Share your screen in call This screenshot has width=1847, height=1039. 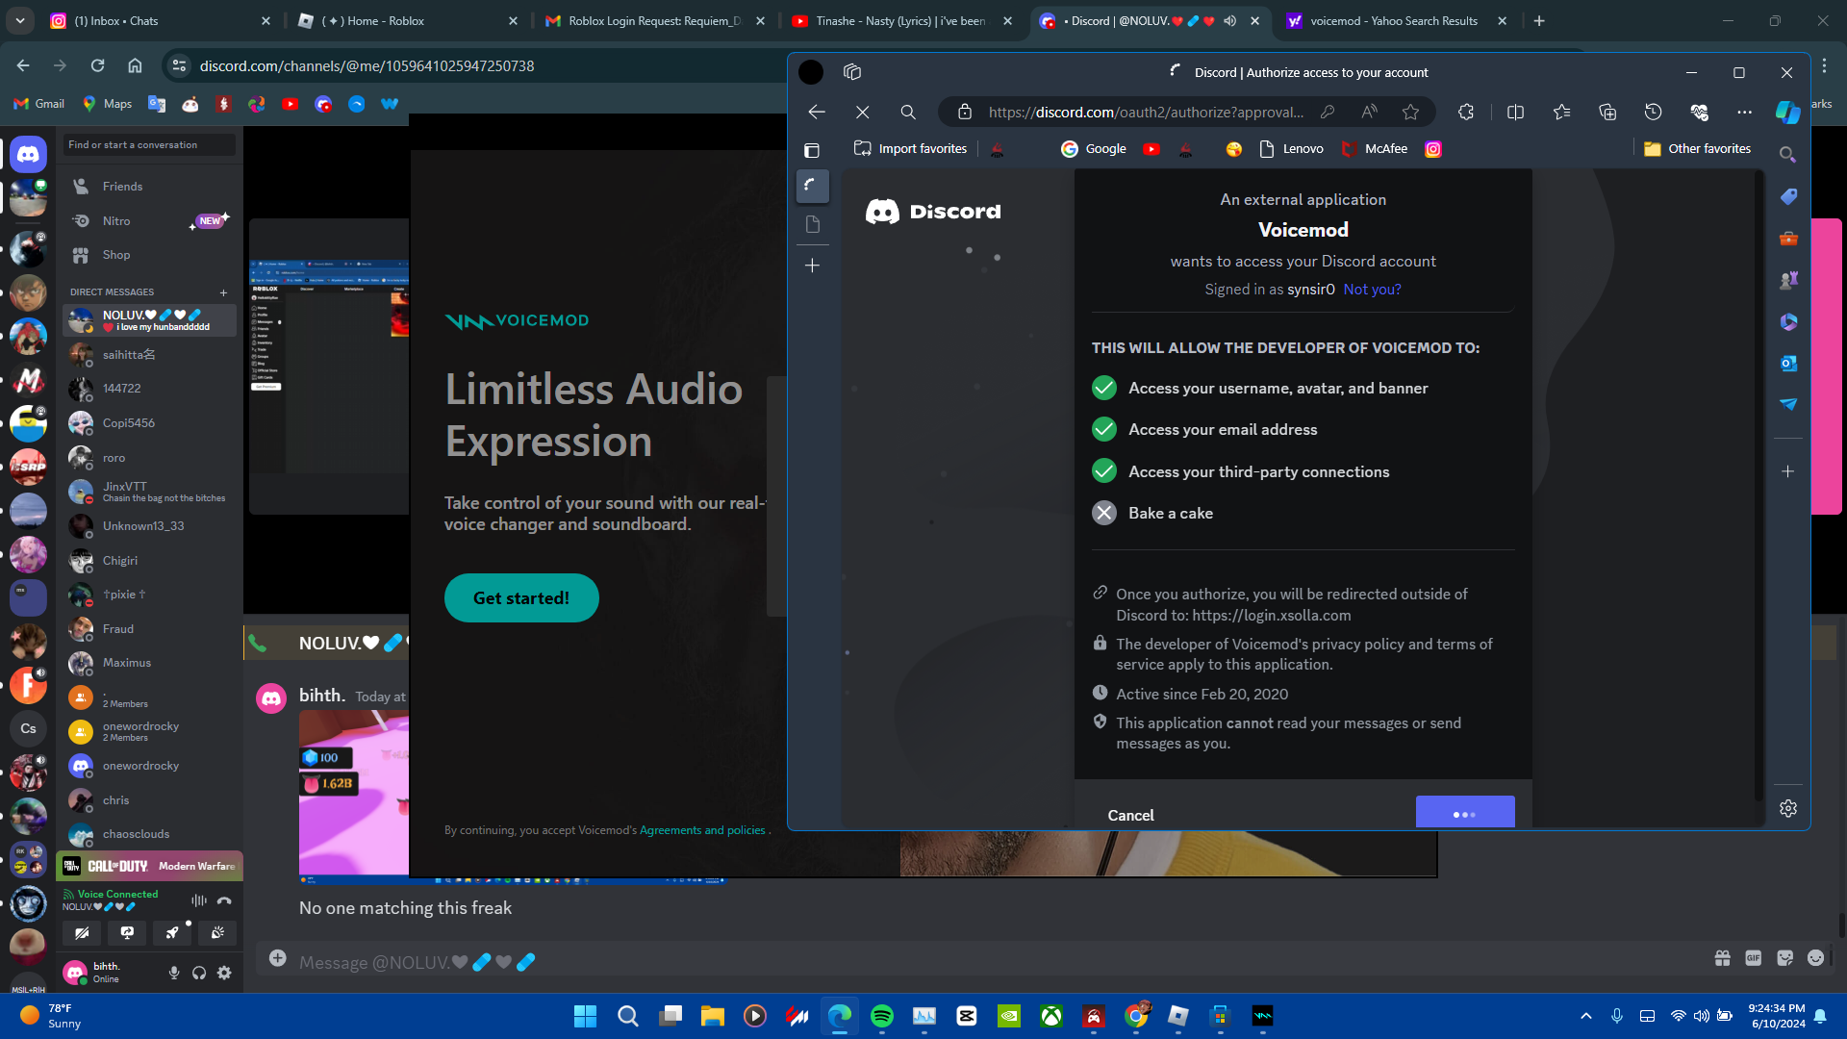[x=127, y=932]
